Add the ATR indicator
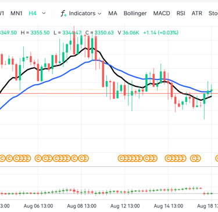The image size is (218, 212). [197, 13]
